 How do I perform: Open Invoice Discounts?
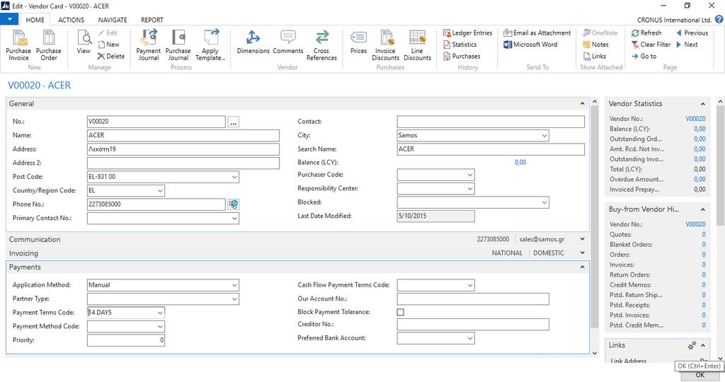(386, 45)
